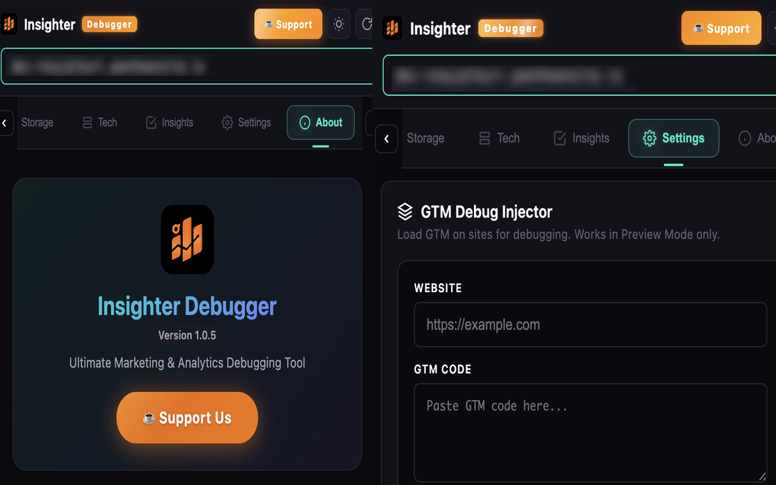Screen dimensions: 776x485
Task: Click the refresh icon in left panel header
Action: point(365,24)
